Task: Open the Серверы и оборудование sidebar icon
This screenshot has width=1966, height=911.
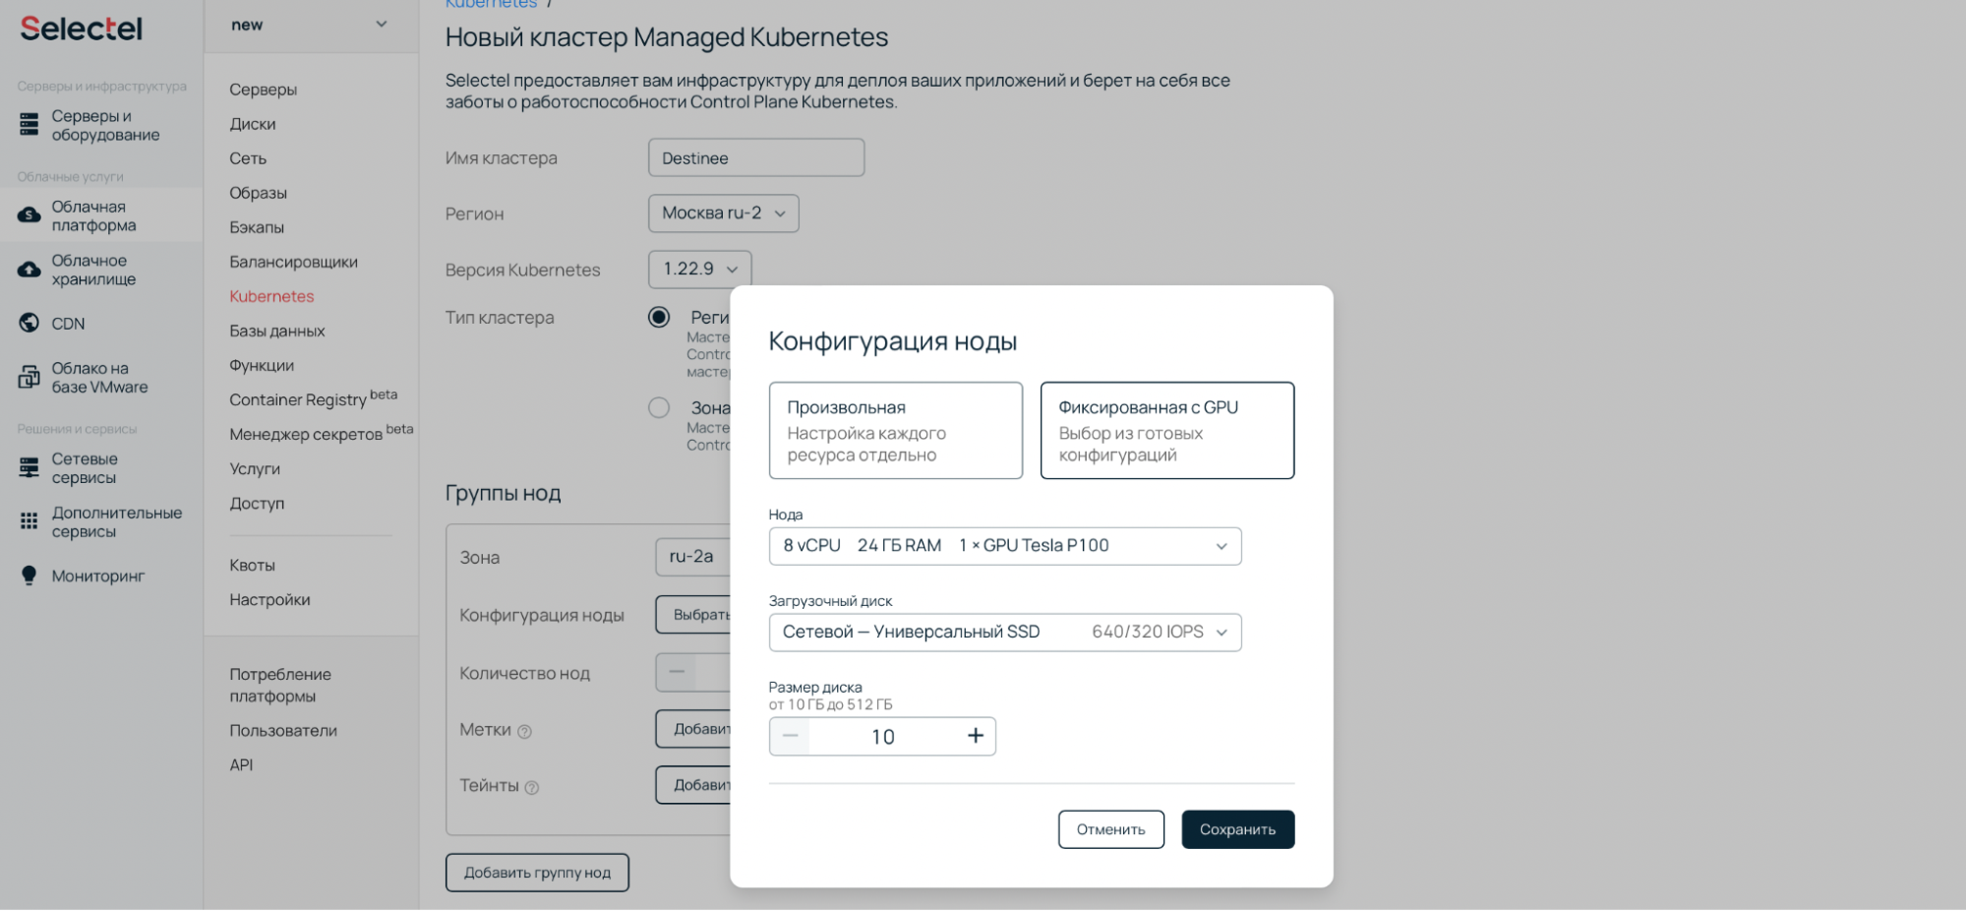Action: [28, 124]
